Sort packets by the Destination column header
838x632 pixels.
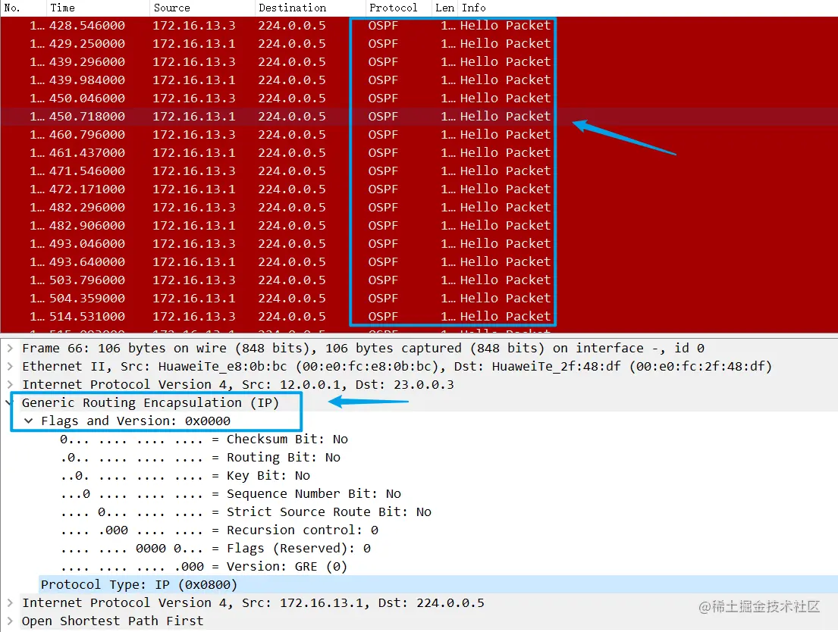310,8
